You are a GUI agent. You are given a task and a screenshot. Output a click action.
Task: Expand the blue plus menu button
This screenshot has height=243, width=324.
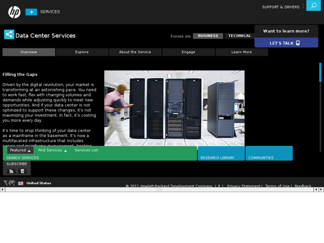click(31, 12)
